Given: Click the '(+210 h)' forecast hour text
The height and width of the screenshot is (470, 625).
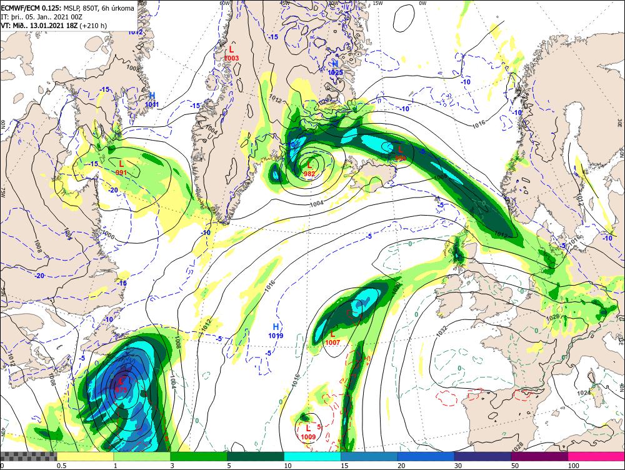Looking at the screenshot, I should (x=93, y=26).
